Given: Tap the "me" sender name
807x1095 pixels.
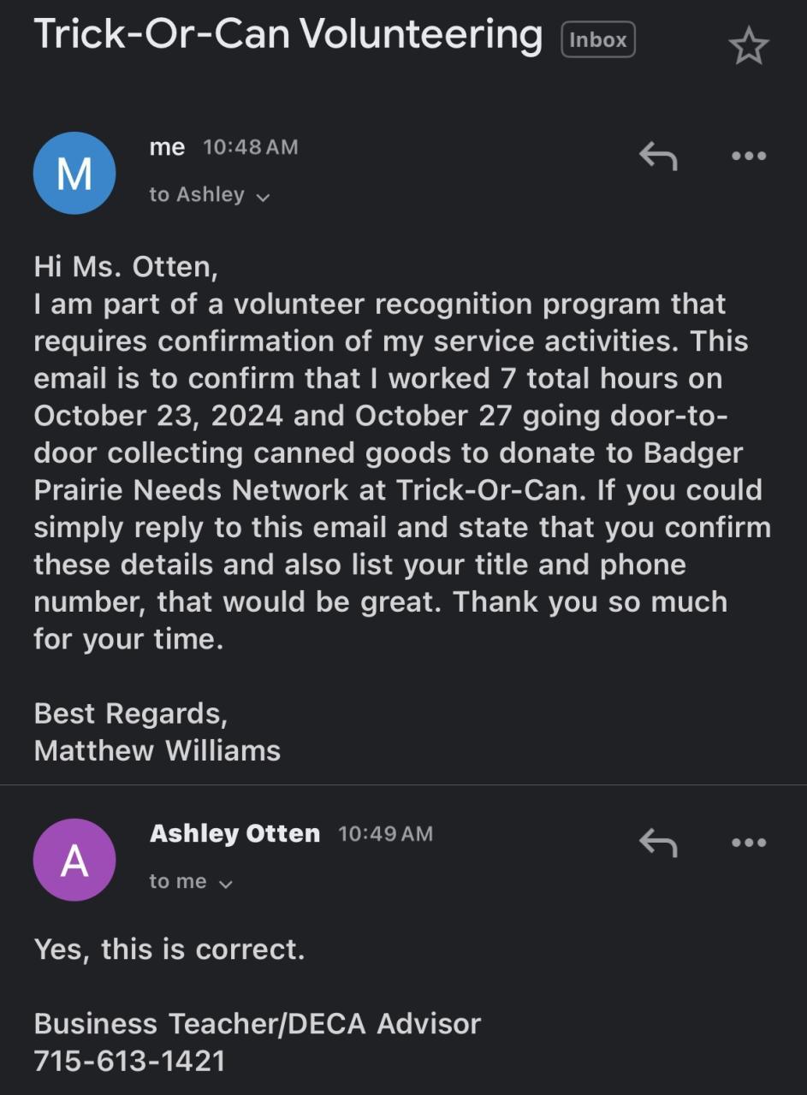Looking at the screenshot, I should point(167,147).
